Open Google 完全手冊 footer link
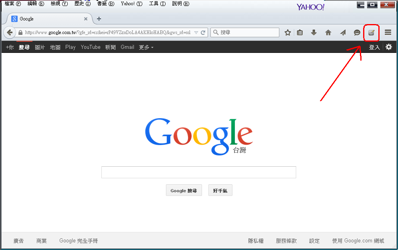Viewport: 398px width, 250px height. click(79, 241)
